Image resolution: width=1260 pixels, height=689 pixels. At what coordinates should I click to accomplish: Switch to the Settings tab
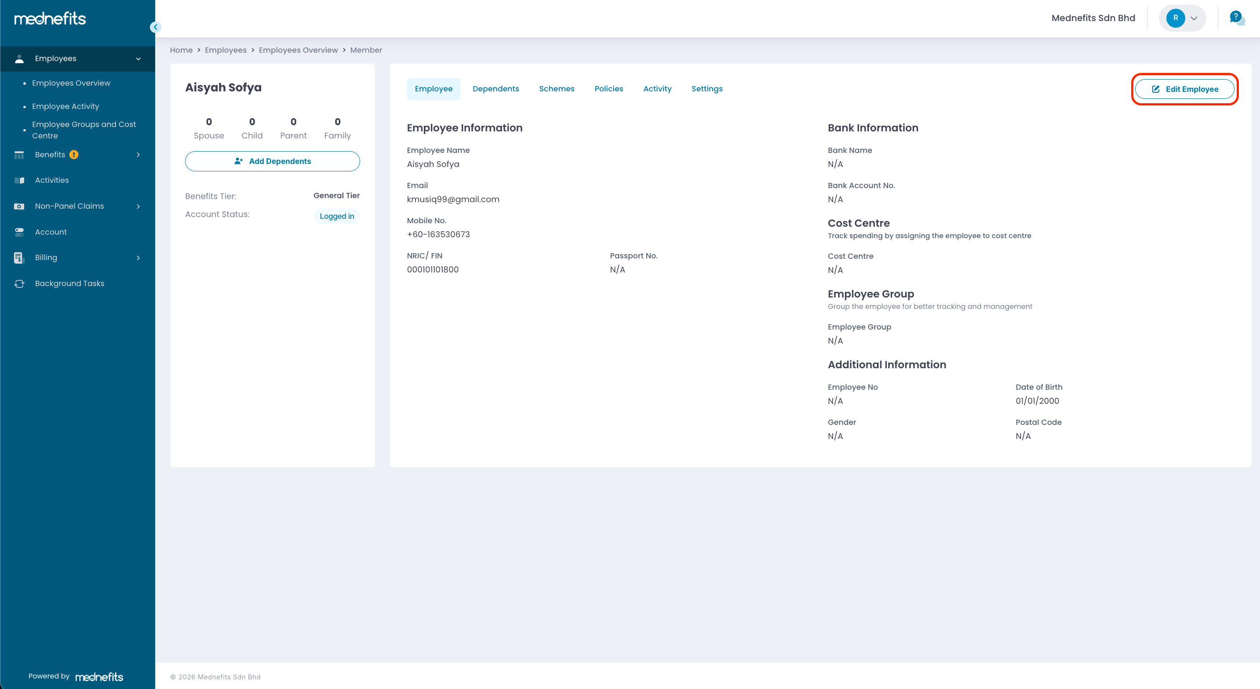pos(706,89)
